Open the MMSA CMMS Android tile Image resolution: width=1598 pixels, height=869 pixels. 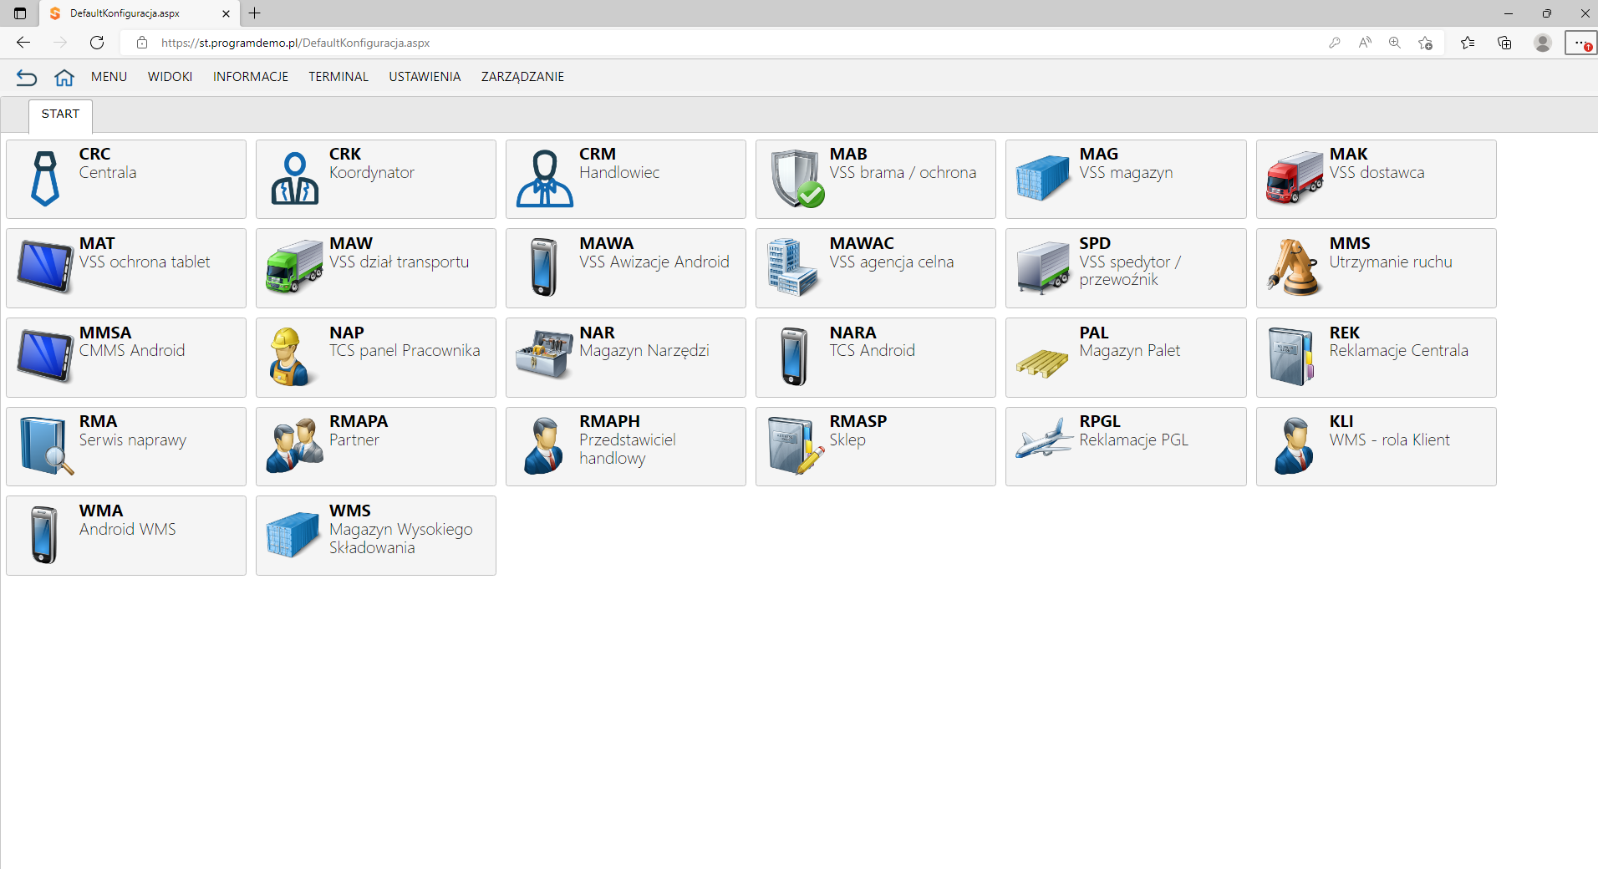pyautogui.click(x=126, y=358)
